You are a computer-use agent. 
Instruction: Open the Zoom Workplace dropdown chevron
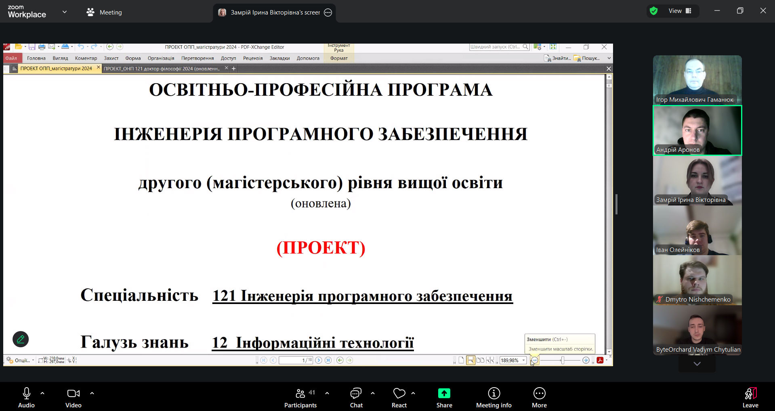65,12
